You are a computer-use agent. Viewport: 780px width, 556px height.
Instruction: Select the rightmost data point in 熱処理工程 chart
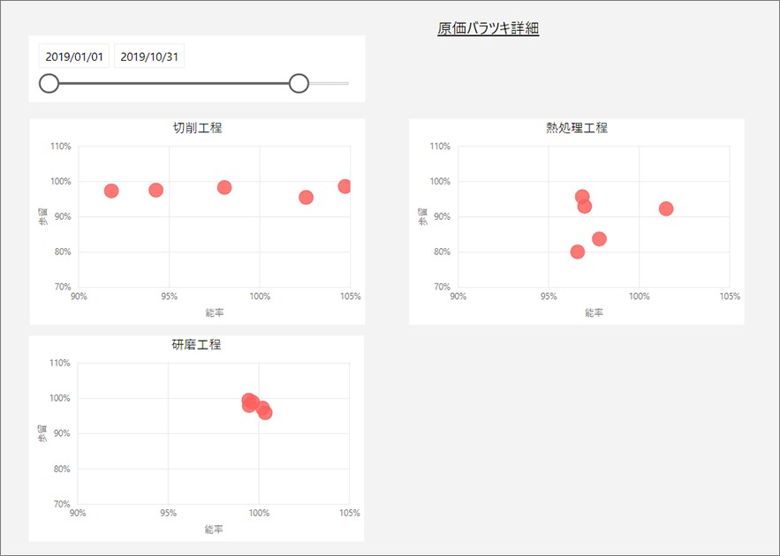(x=666, y=208)
